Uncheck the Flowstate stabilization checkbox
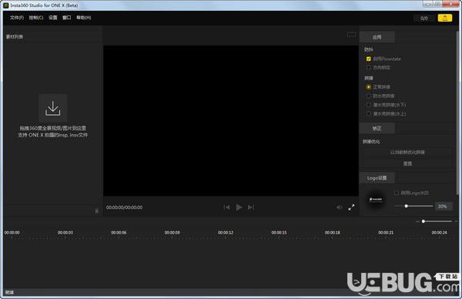This screenshot has width=462, height=299. pos(368,59)
